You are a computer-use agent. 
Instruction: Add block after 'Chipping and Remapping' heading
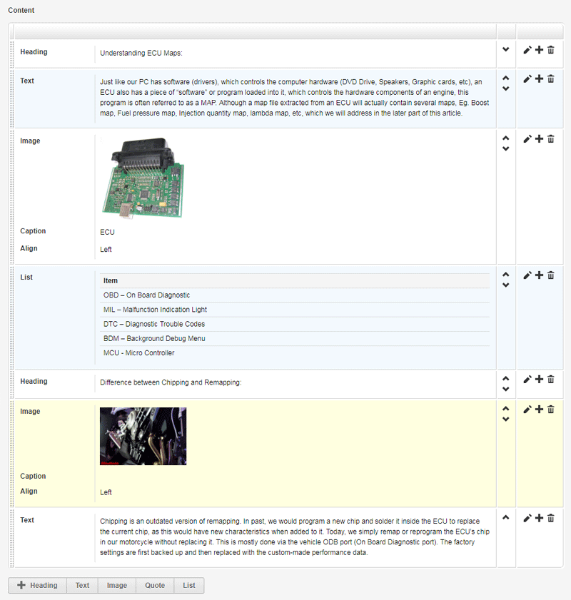539,380
